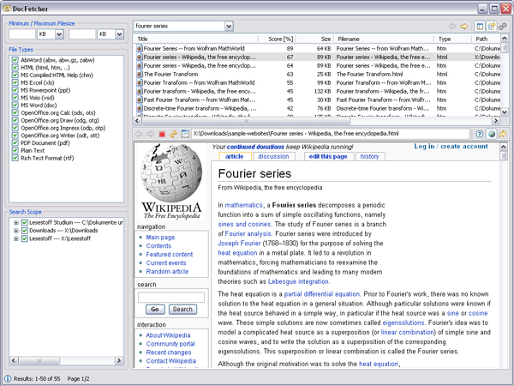Open the 'edit this page' tab
The image size is (514, 386).
tap(328, 157)
